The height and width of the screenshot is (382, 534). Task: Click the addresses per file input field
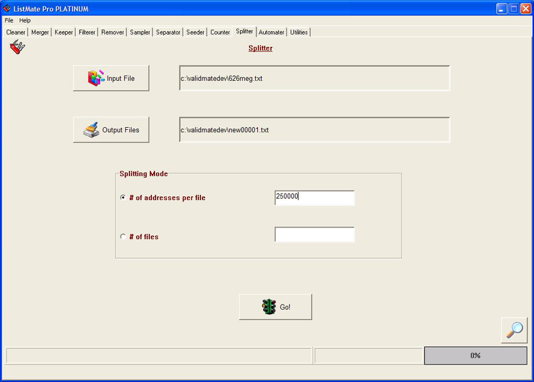click(315, 198)
